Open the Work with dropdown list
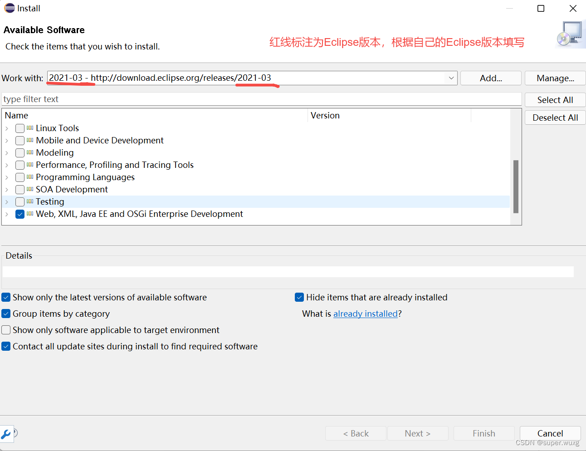 pyautogui.click(x=451, y=78)
